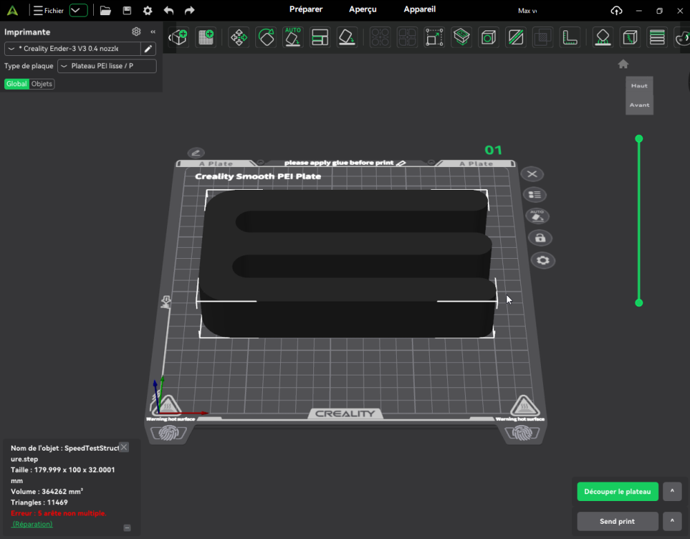Viewport: 690px width, 539px height.
Task: Click the green 01 plate label
Action: click(493, 150)
